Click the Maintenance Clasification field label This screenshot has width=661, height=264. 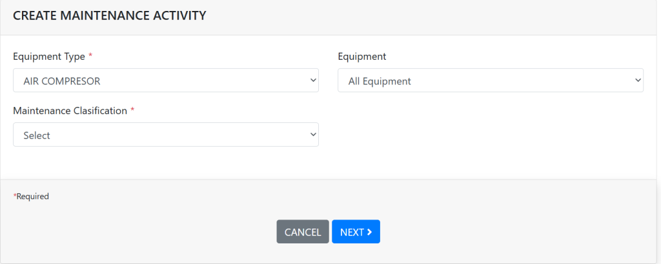pos(70,111)
